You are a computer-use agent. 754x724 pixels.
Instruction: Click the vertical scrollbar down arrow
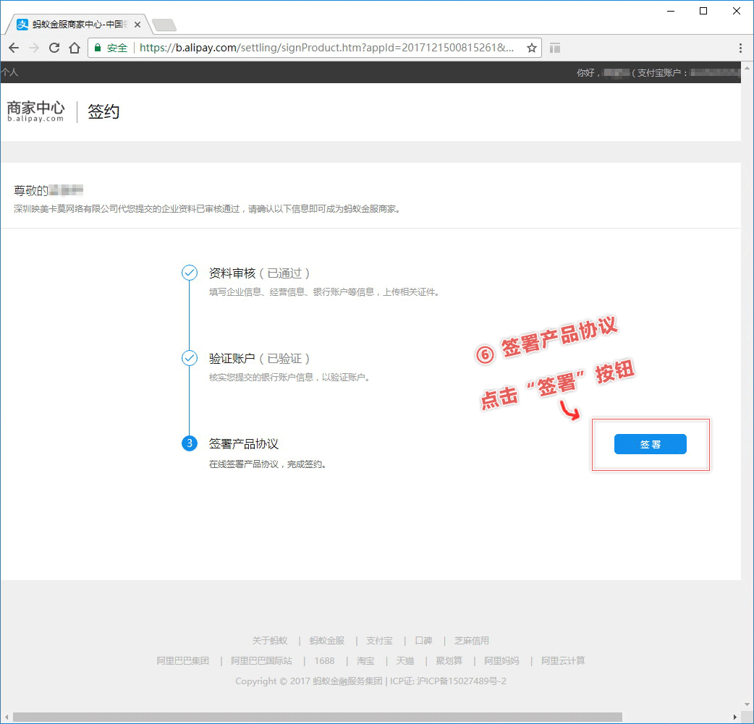(747, 704)
